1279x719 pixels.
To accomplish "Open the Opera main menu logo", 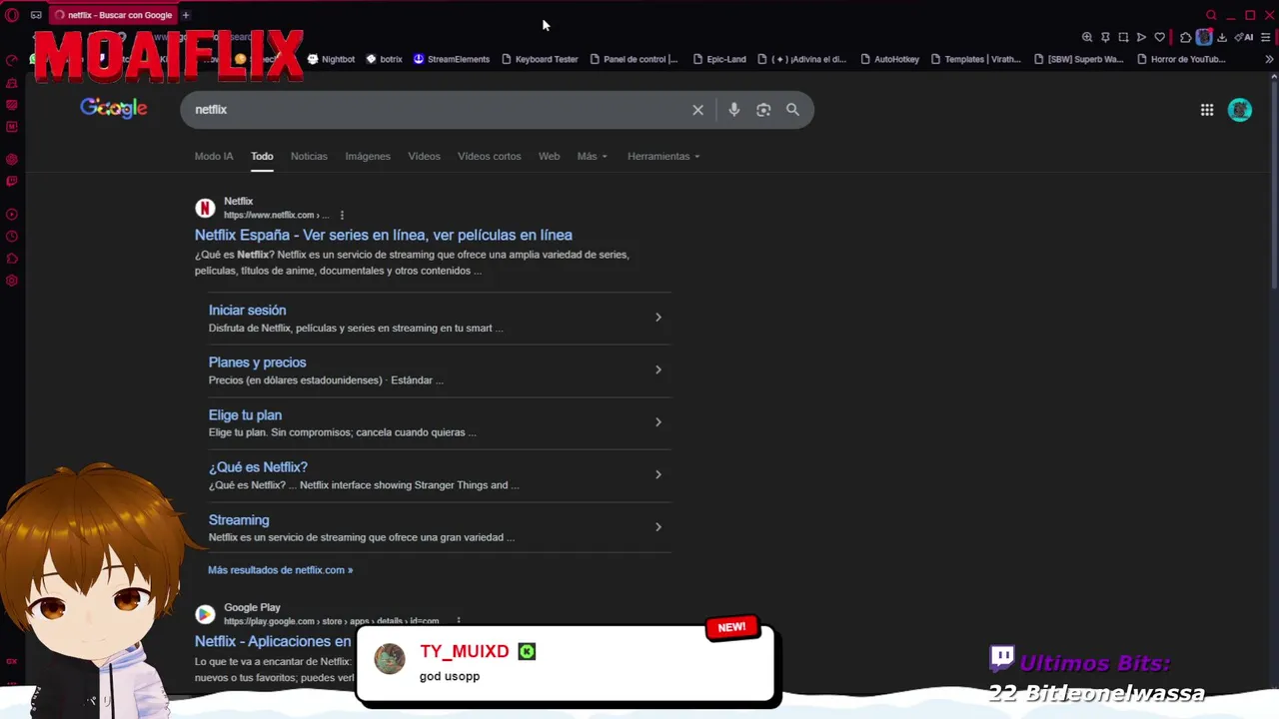I will [12, 15].
